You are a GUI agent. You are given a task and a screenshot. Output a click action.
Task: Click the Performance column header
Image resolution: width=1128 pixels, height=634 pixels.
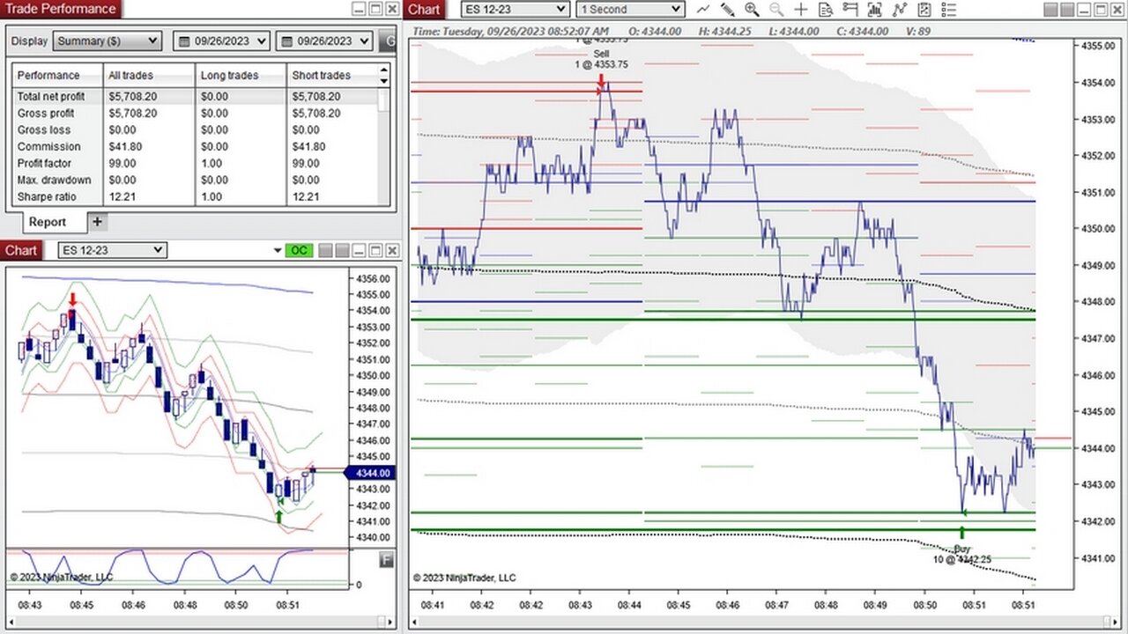pos(57,75)
